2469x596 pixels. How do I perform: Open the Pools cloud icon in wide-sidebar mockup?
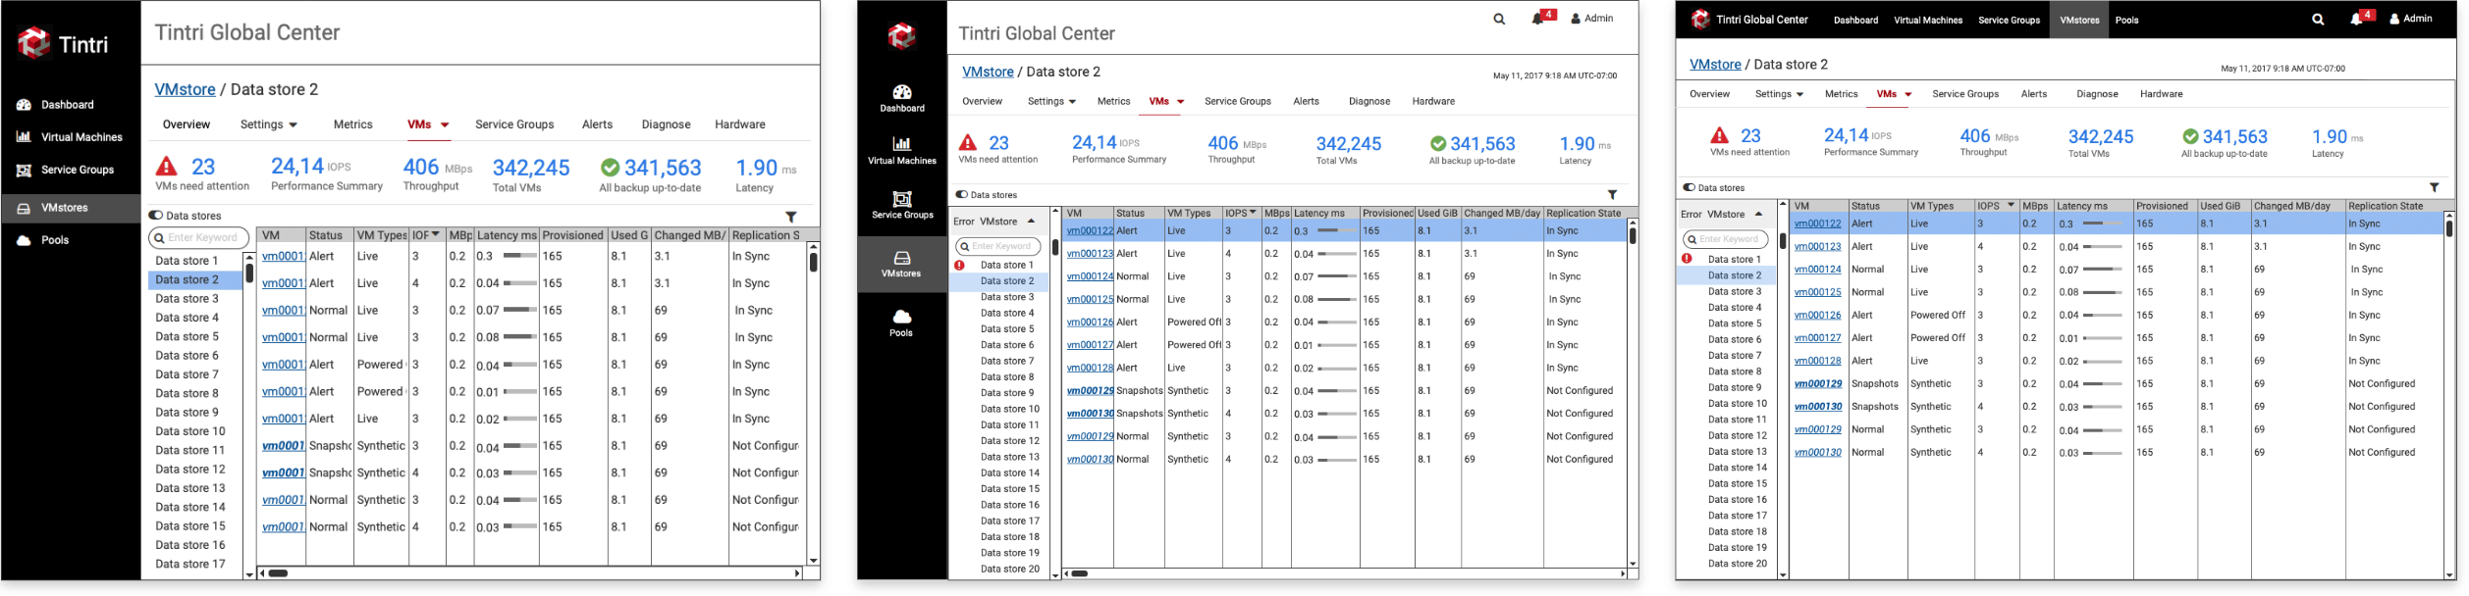[x=24, y=240]
